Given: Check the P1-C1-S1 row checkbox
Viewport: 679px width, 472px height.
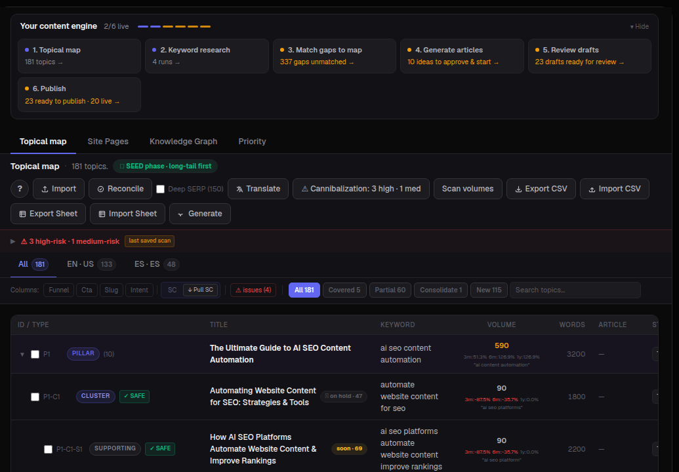Looking at the screenshot, I should (48, 449).
